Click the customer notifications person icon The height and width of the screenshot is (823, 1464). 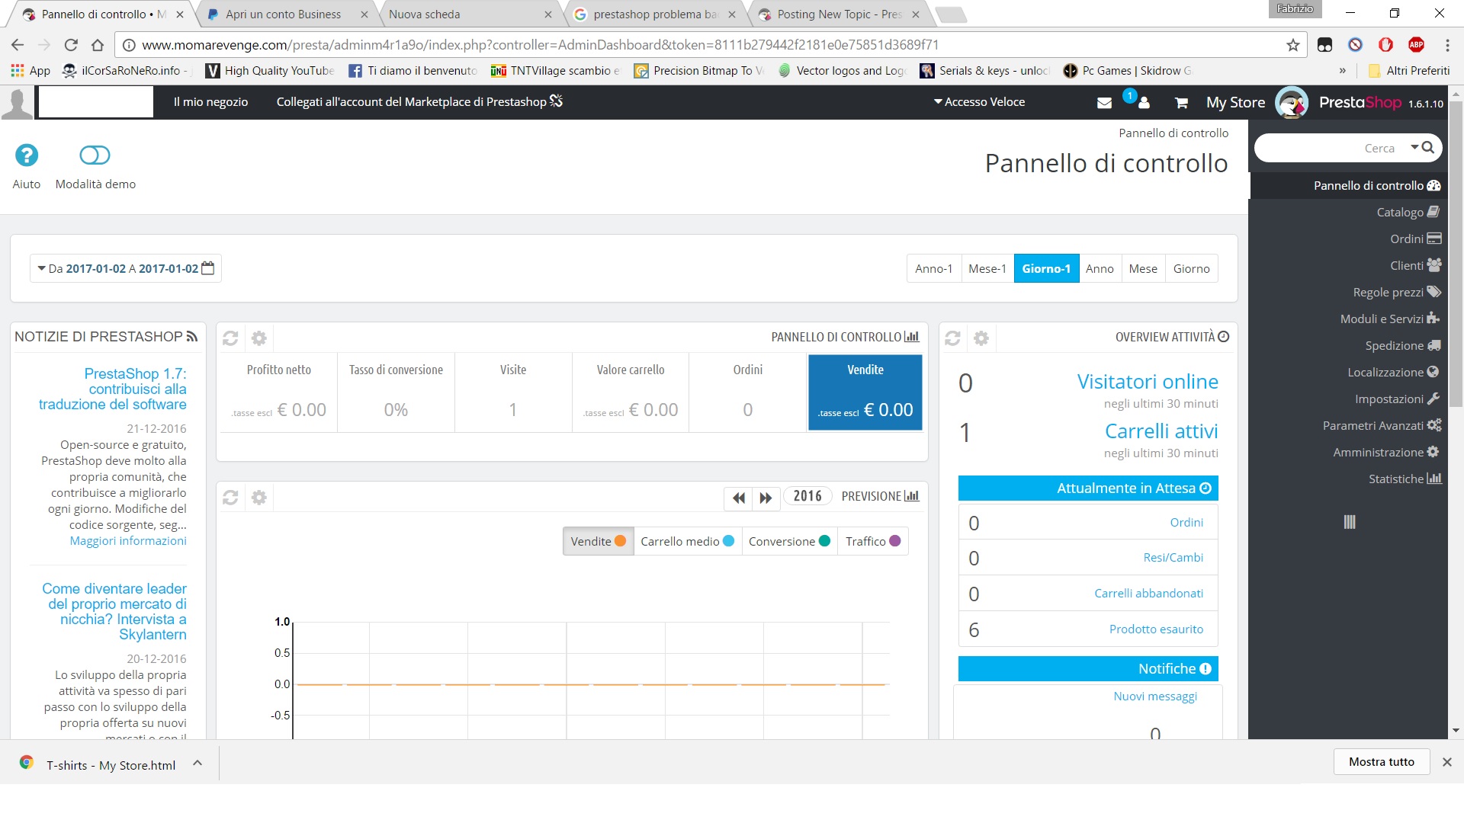pos(1143,103)
